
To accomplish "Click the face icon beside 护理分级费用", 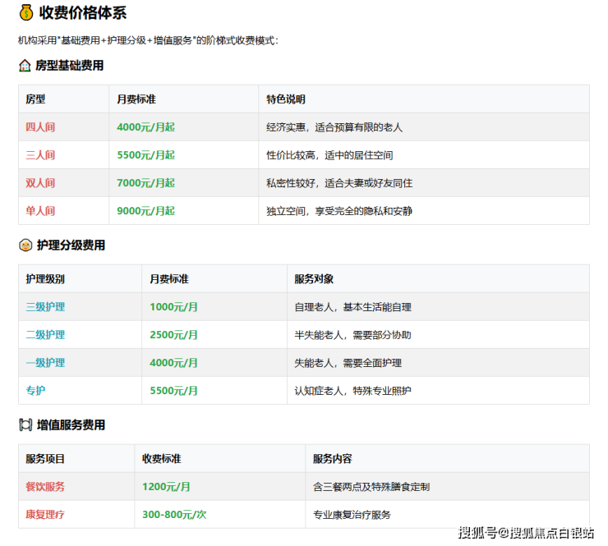I will coord(25,245).
